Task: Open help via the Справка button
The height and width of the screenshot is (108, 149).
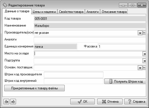Action: (136, 102)
